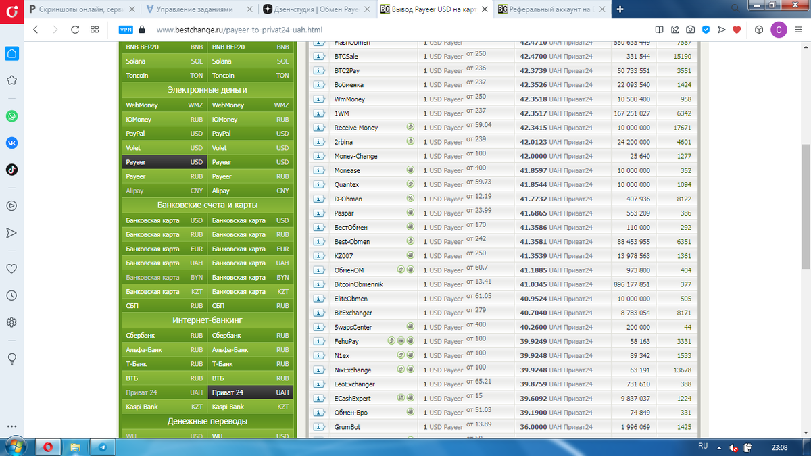The width and height of the screenshot is (811, 456).
Task: Click the badge icon on the Paspar row
Action: click(x=410, y=213)
